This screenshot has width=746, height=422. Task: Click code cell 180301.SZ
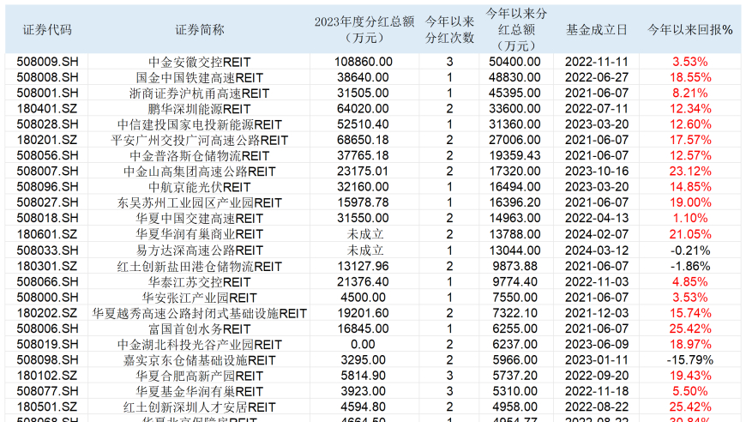point(47,266)
